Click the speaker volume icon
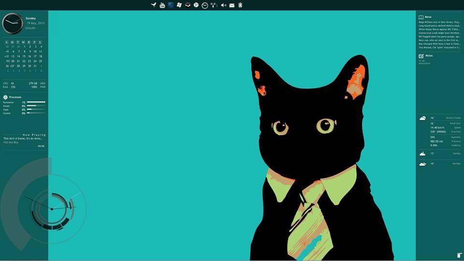The image size is (464, 261). coord(223,5)
